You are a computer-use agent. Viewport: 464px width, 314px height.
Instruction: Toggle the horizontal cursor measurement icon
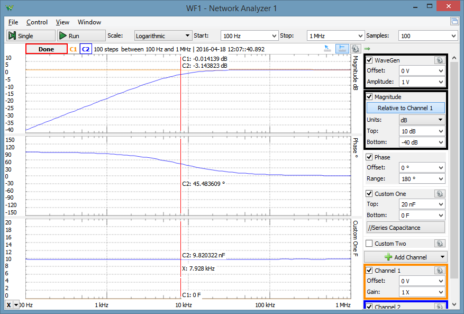(342, 49)
